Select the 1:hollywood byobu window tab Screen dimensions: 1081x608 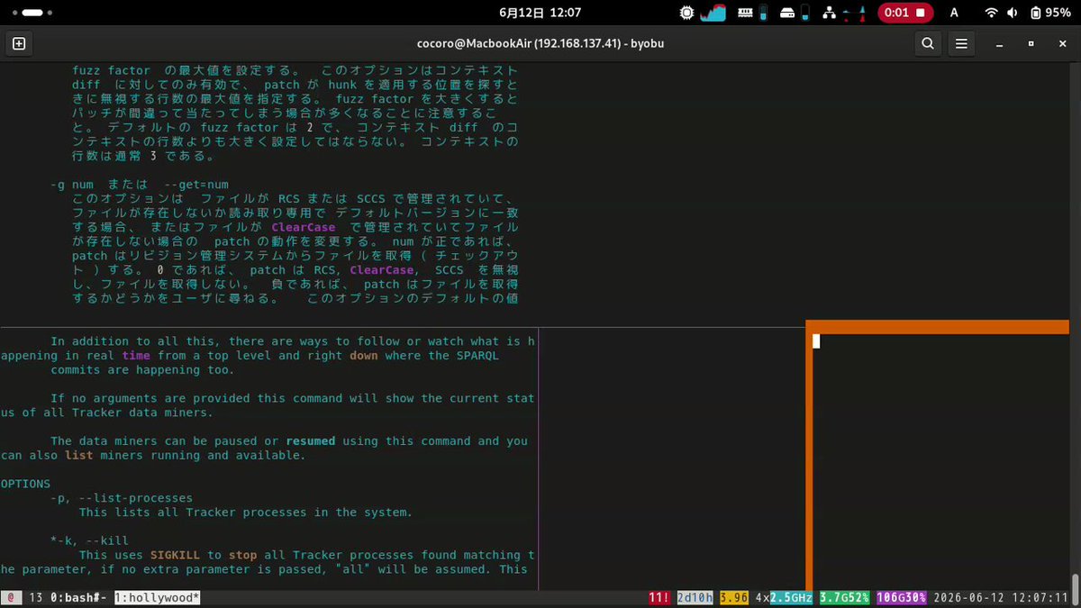(x=158, y=597)
